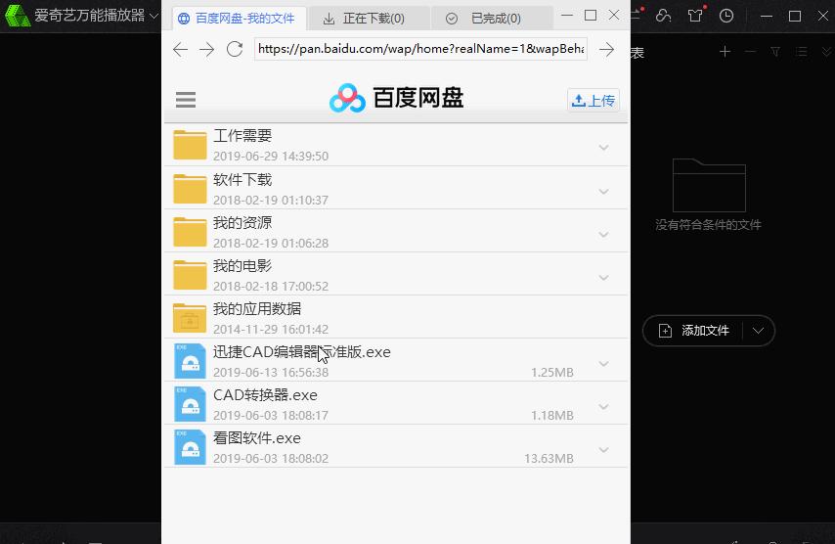Reload the Baidu Netdisk page
The height and width of the screenshot is (544, 835).
pyautogui.click(x=235, y=50)
